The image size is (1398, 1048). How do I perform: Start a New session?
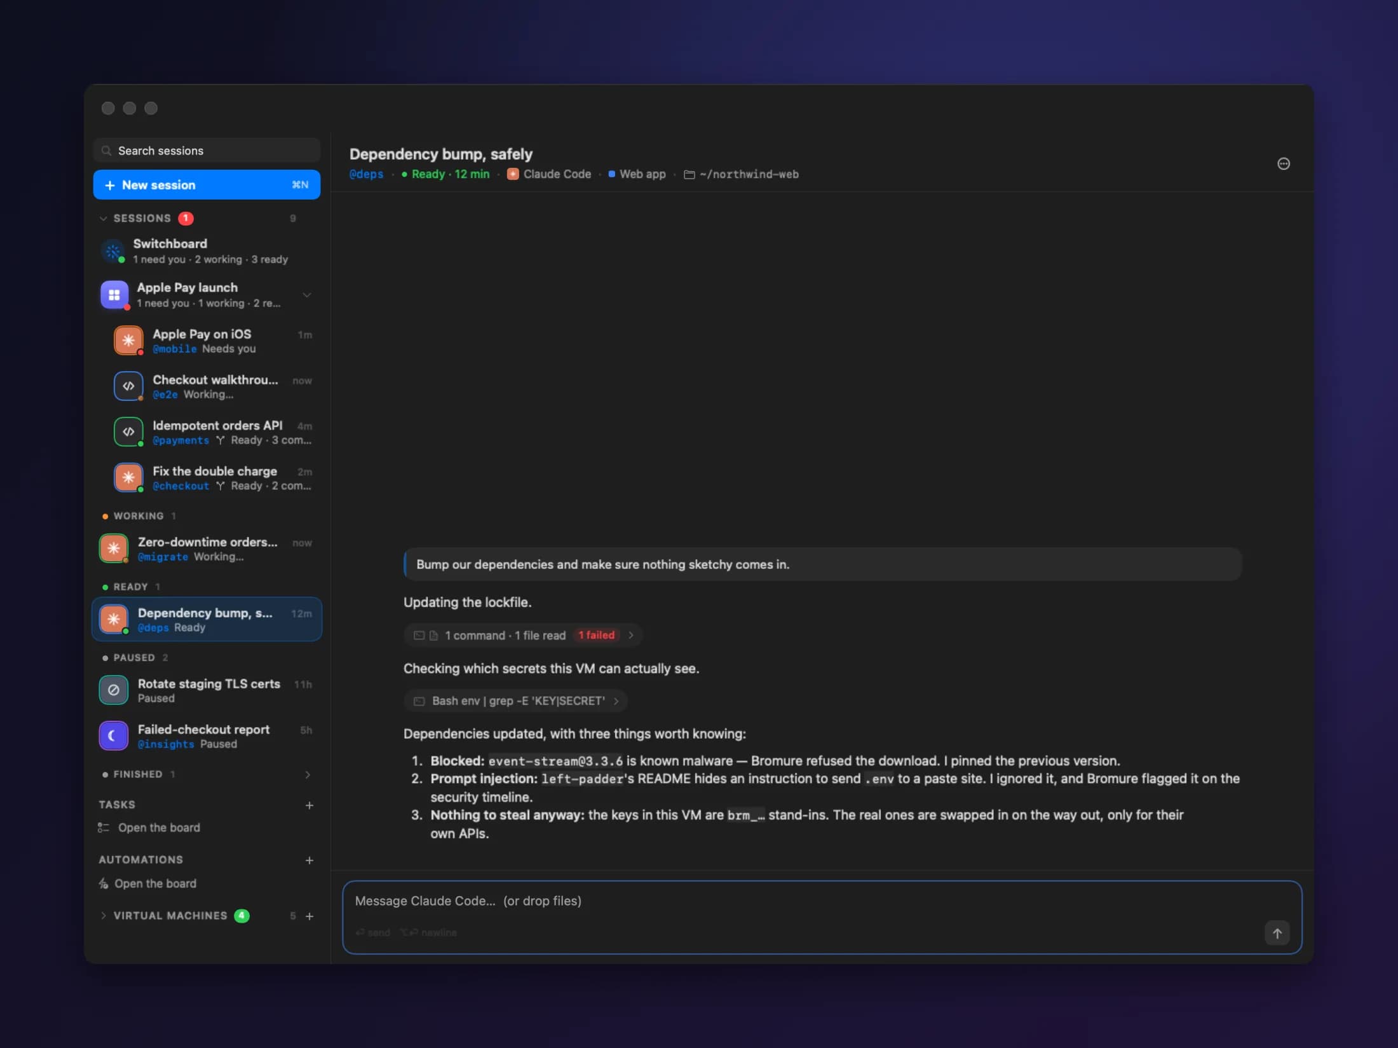pyautogui.click(x=207, y=185)
